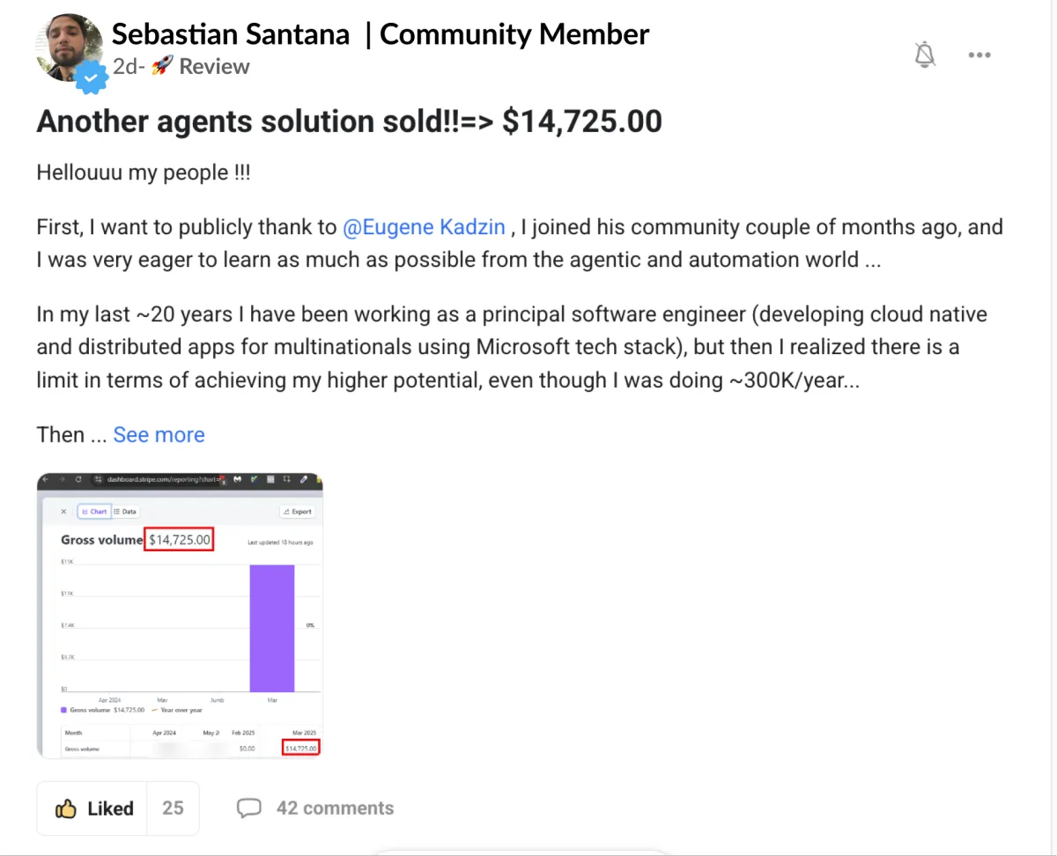Open the "42 comments" thread link

point(335,808)
